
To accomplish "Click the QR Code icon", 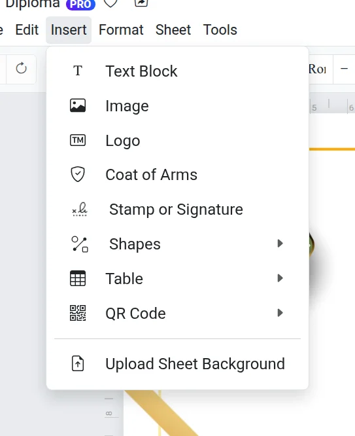I will pyautogui.click(x=78, y=313).
